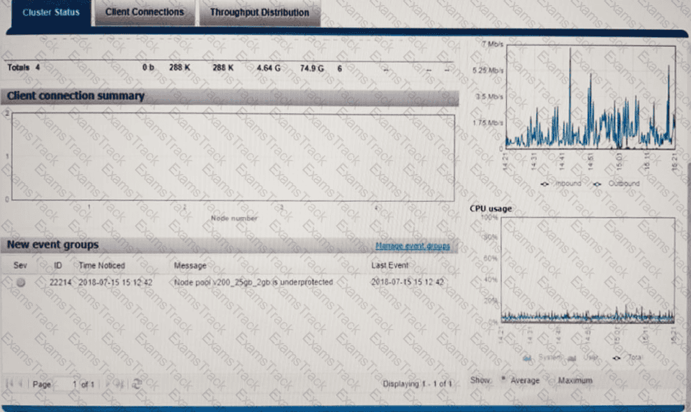The height and width of the screenshot is (412, 691).
Task: Select the Maximum radio option
Action: [551, 380]
